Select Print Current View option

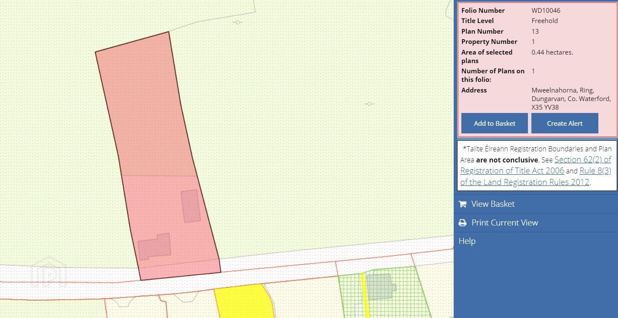pos(536,223)
